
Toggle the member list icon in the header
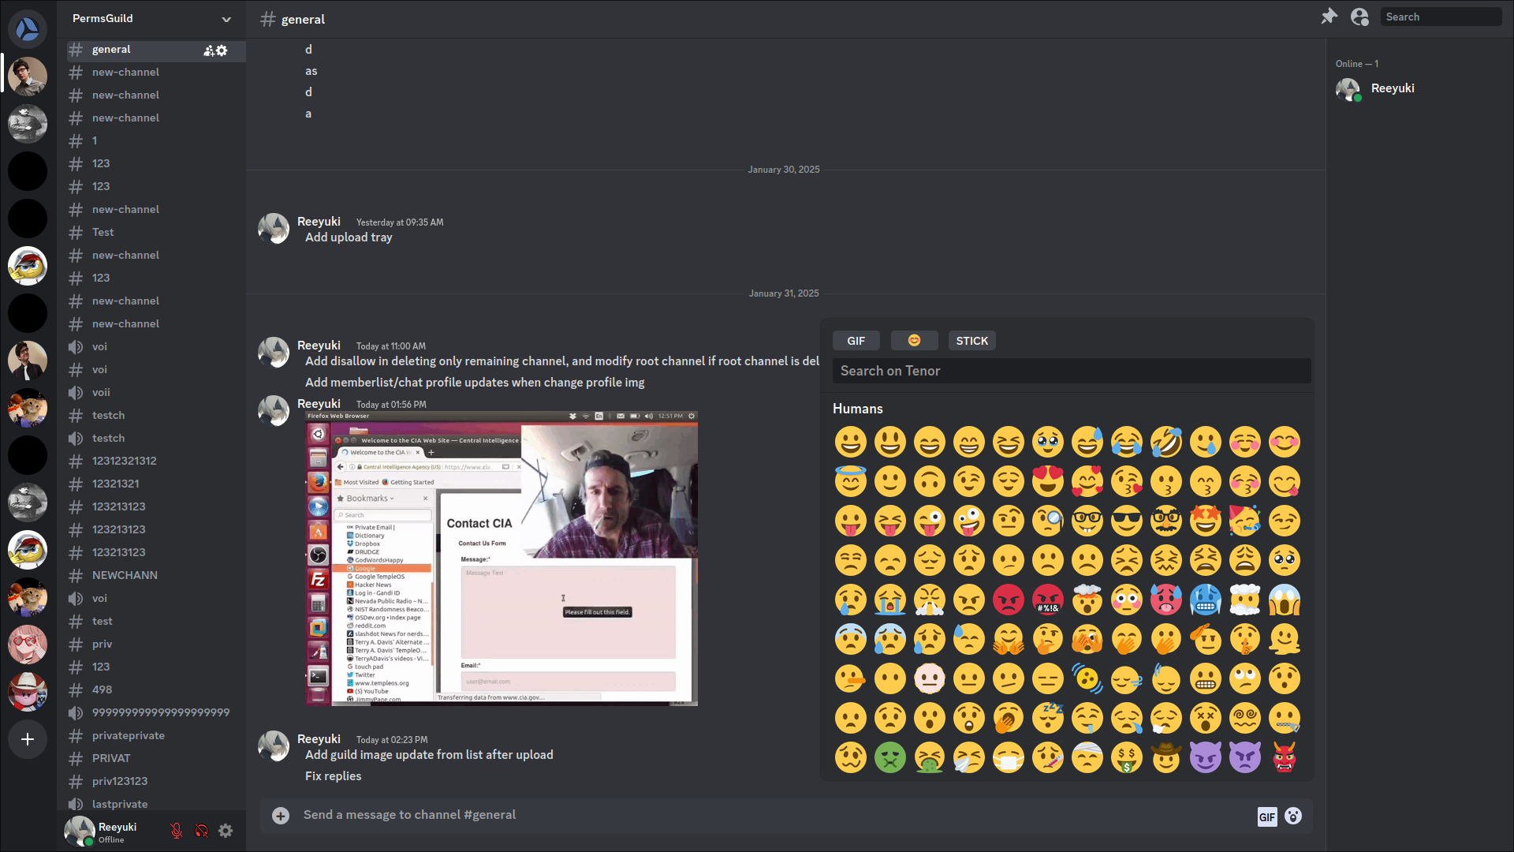(1359, 16)
